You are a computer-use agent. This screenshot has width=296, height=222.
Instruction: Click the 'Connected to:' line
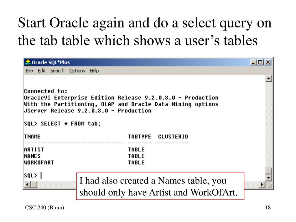pos(46,91)
